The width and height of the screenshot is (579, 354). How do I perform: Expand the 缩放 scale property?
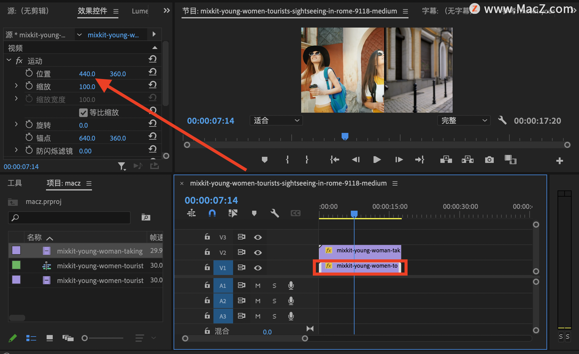click(16, 86)
